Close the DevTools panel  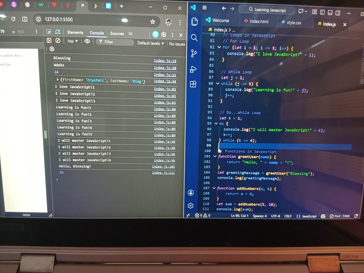(x=181, y=35)
